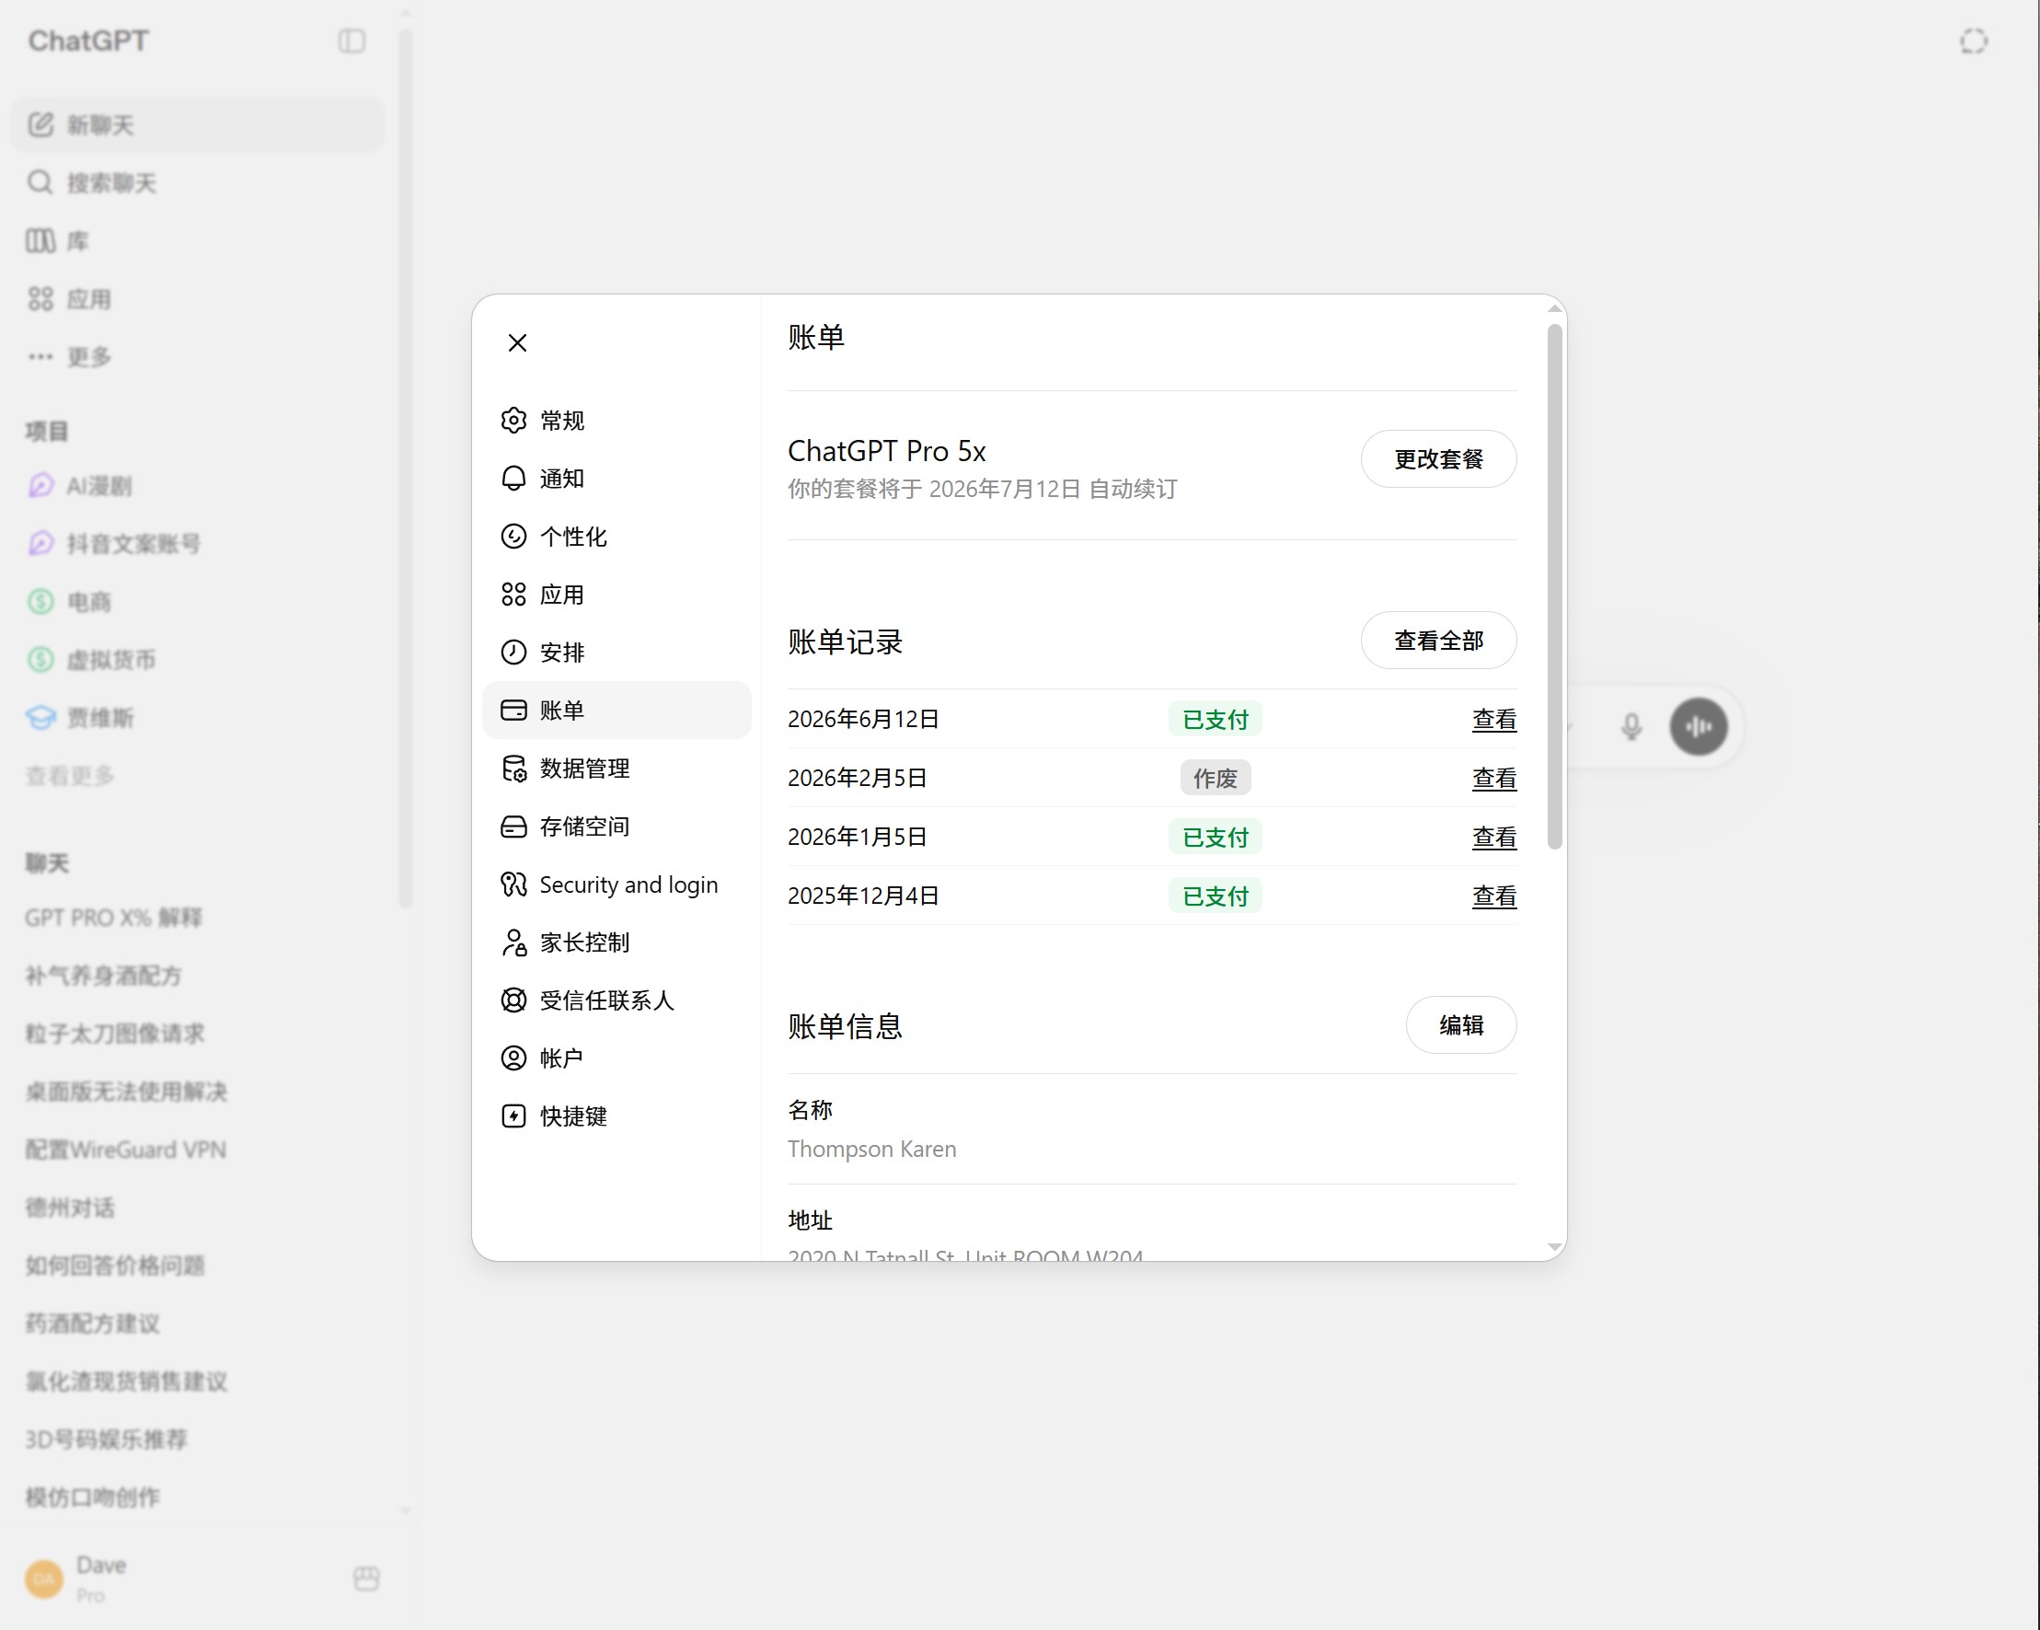
Task: Click the lifebuoy icon beside 受信任联系人
Action: pyautogui.click(x=513, y=1000)
